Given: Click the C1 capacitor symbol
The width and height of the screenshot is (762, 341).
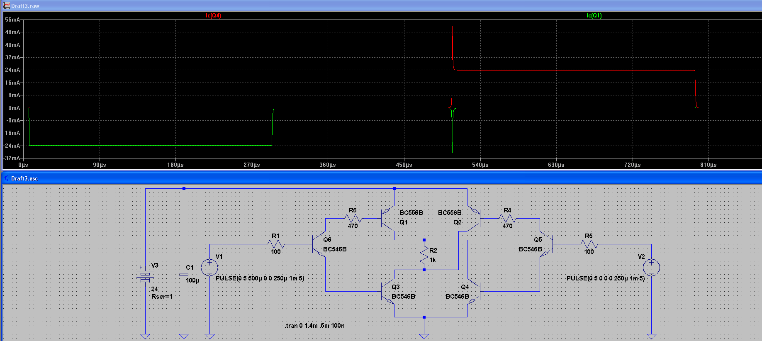Looking at the screenshot, I should [184, 274].
